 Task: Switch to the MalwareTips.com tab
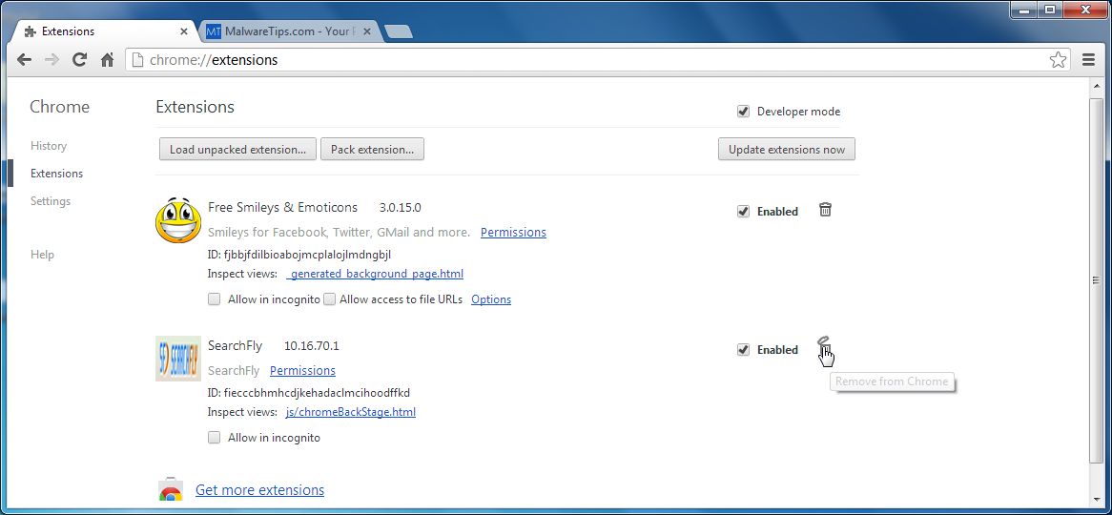pyautogui.click(x=288, y=31)
